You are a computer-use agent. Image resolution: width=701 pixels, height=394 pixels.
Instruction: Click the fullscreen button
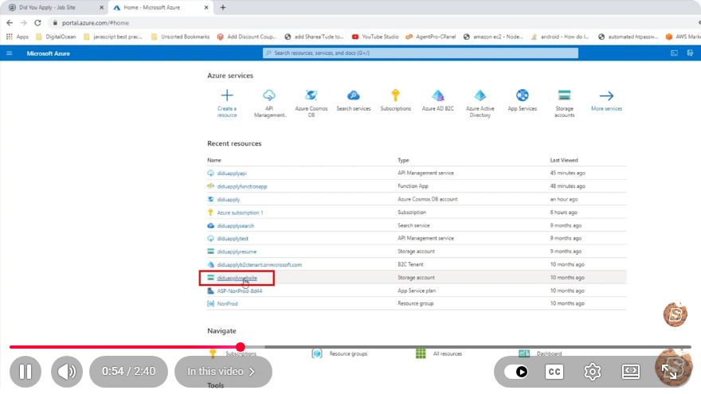(669, 372)
